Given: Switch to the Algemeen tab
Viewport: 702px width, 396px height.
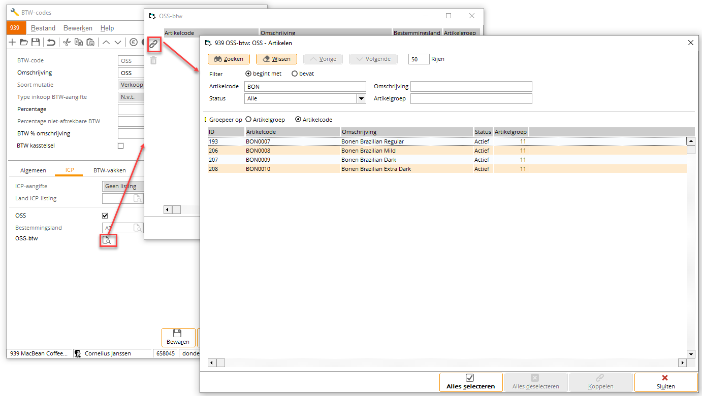Looking at the screenshot, I should [33, 170].
